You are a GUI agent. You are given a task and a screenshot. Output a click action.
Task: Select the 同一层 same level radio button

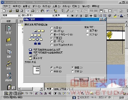[x=51, y=31]
